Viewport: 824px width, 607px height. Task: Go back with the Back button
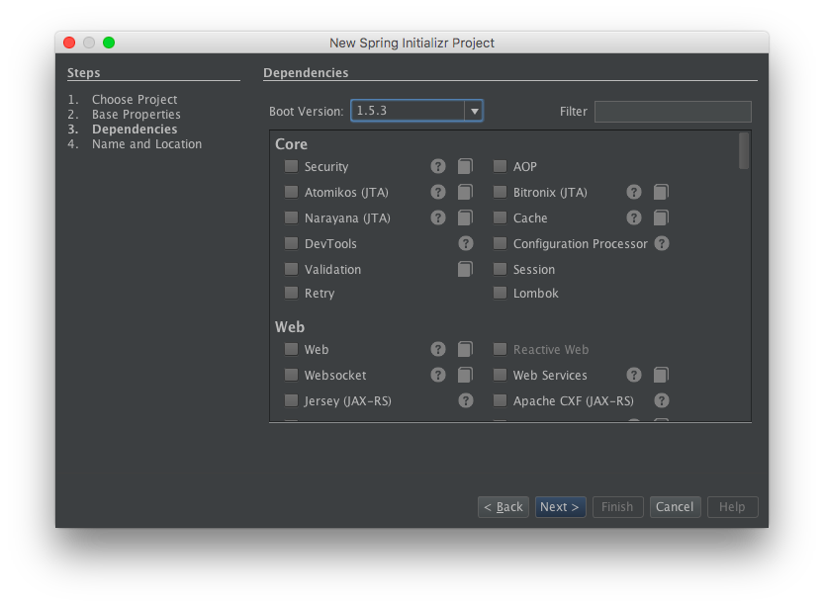pos(504,507)
